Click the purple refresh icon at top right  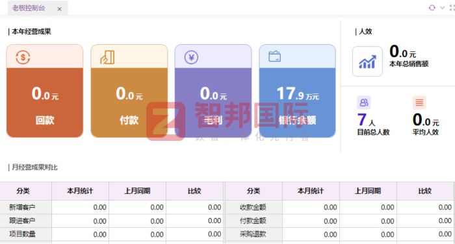[x=432, y=8]
